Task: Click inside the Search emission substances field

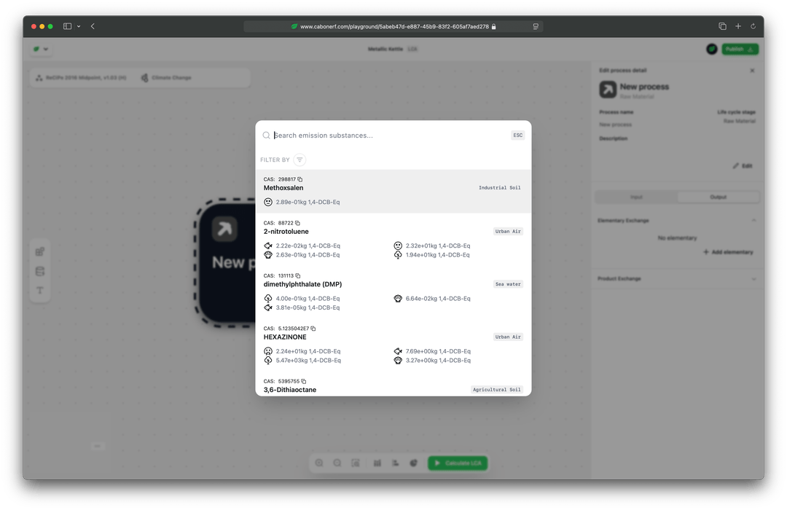Action: tap(391, 136)
